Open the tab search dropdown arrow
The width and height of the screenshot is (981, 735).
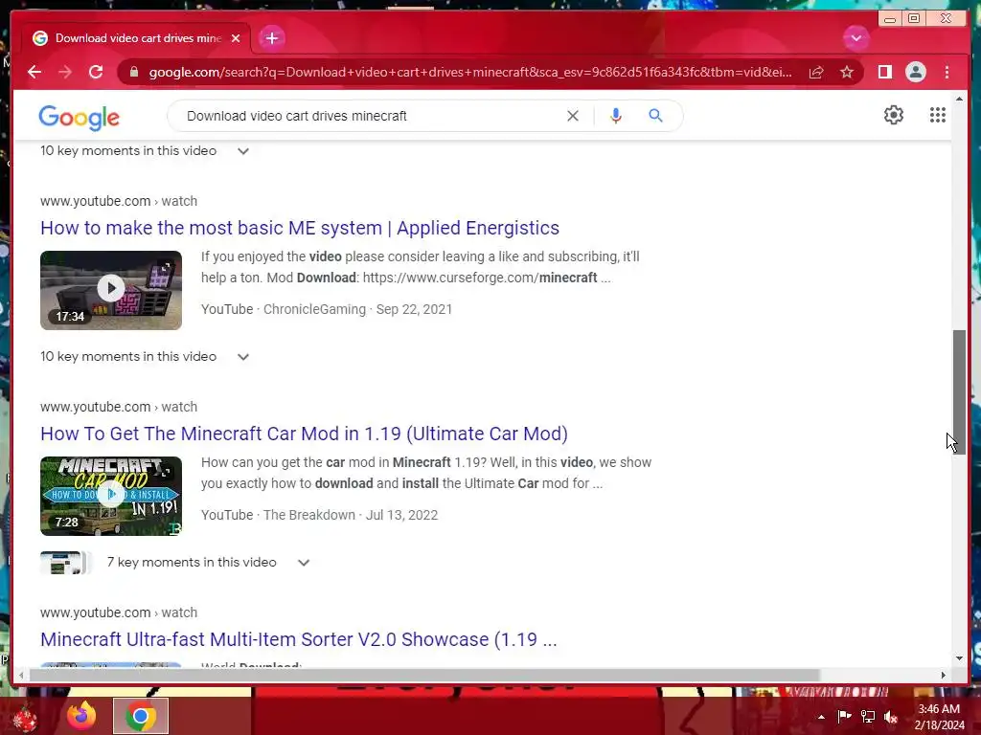[856, 38]
